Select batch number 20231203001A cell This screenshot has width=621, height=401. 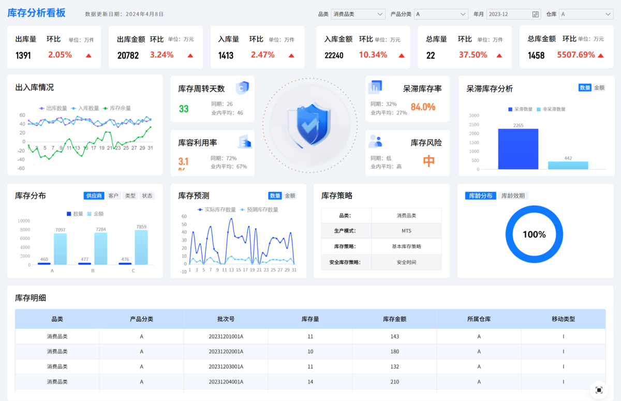[226, 366]
